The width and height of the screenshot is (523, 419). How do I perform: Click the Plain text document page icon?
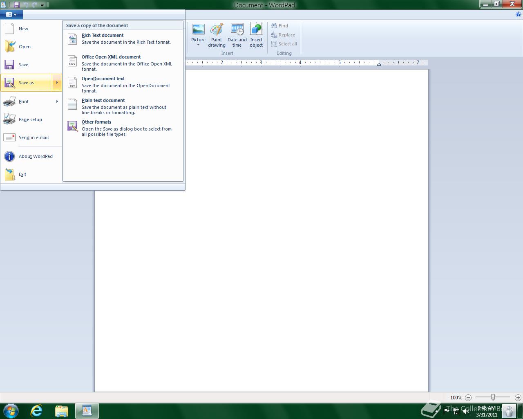tap(72, 104)
